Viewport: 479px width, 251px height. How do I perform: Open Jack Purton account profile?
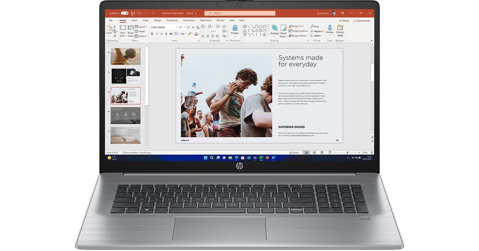coord(327,13)
